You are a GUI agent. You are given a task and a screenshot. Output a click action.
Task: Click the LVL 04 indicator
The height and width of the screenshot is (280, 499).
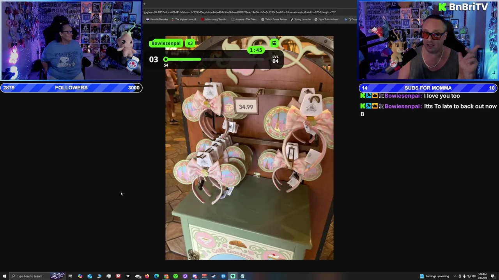276,59
